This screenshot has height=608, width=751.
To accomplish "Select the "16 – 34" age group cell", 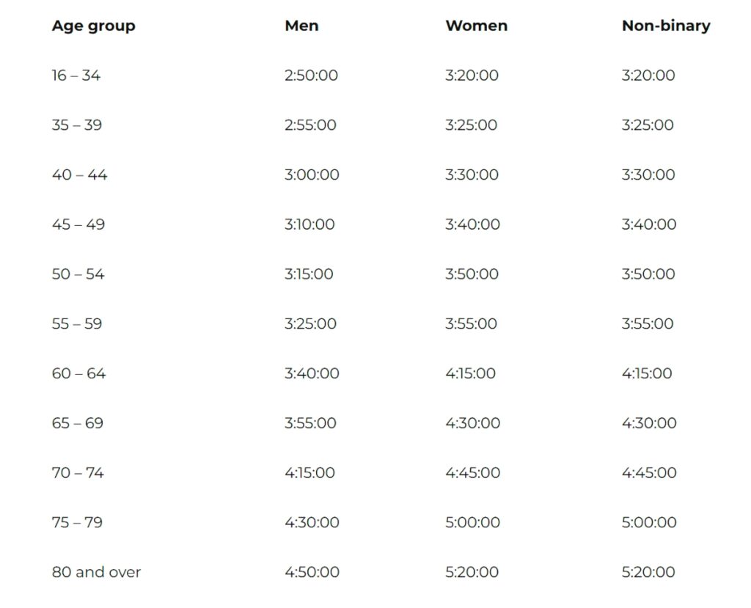I will 76,76.
